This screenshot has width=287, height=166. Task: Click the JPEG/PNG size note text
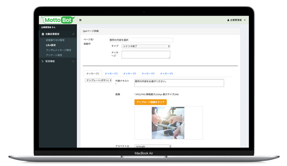click(157, 94)
